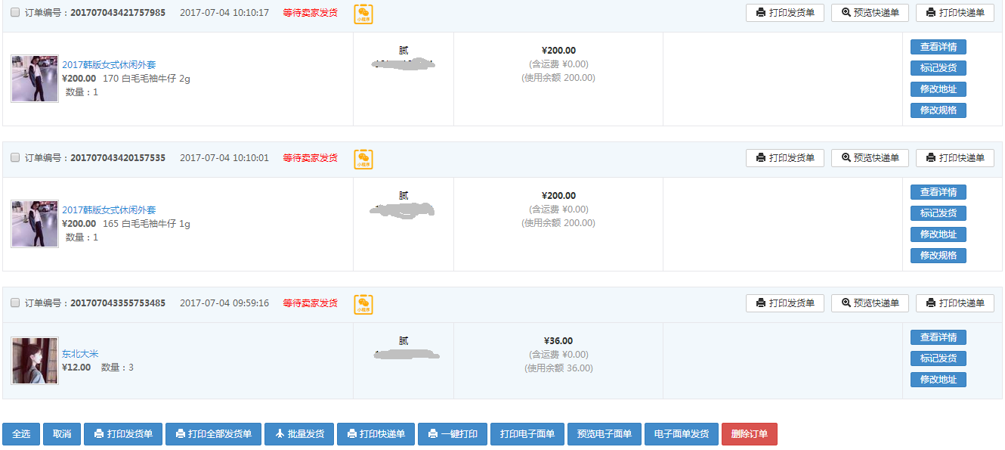Open product thumbnail of the 170 白毛毛袖牛仔 item
The width and height of the screenshot is (1005, 450).
click(x=35, y=79)
